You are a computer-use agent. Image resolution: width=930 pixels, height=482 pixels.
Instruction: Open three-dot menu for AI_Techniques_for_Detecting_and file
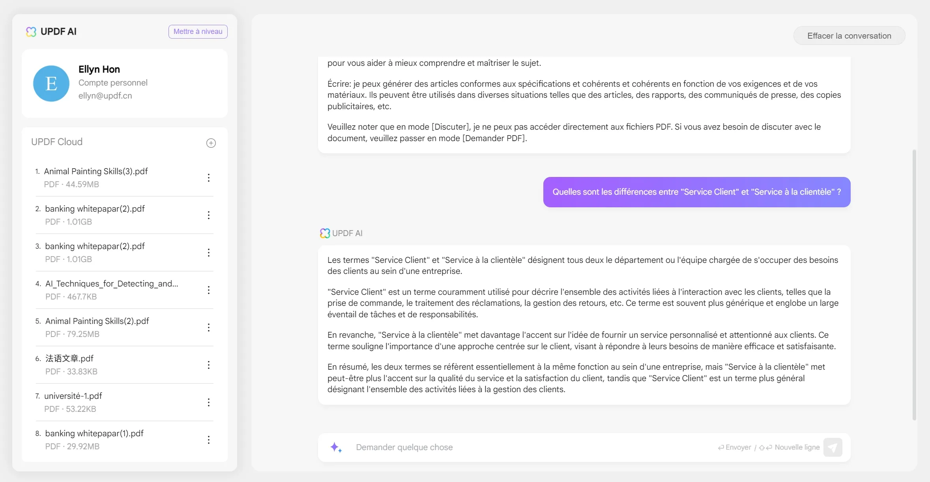click(x=209, y=290)
